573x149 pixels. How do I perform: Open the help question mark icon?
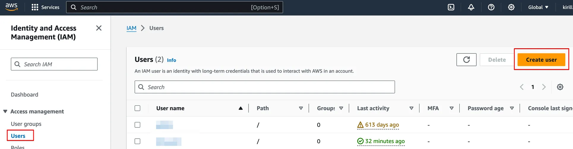pos(491,7)
